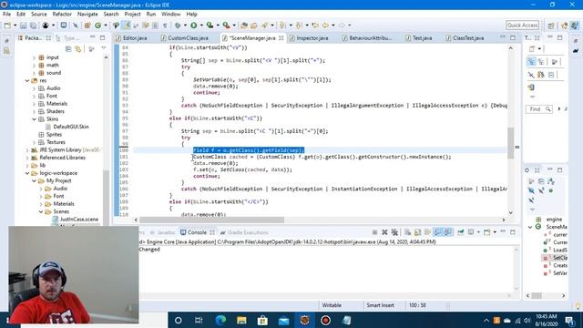Open Package Explorer view menu triangle
The width and height of the screenshot is (583, 328).
[x=104, y=48]
